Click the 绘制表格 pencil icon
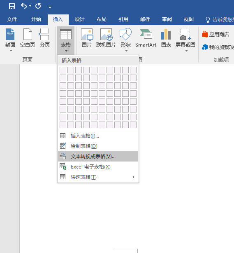 click(63, 146)
